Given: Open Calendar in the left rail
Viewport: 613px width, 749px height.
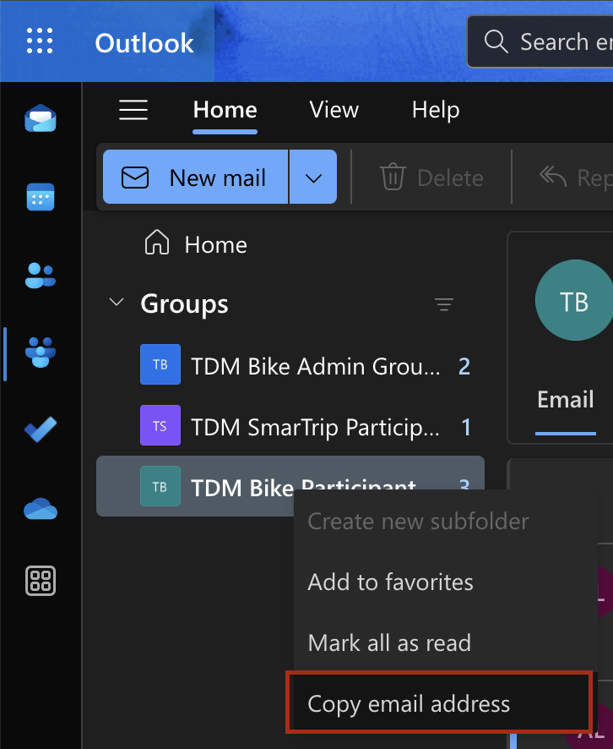Looking at the screenshot, I should click(41, 197).
